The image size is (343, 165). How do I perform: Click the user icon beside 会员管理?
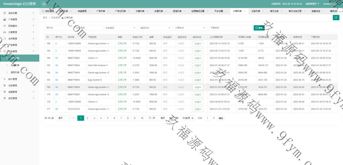[4, 39]
